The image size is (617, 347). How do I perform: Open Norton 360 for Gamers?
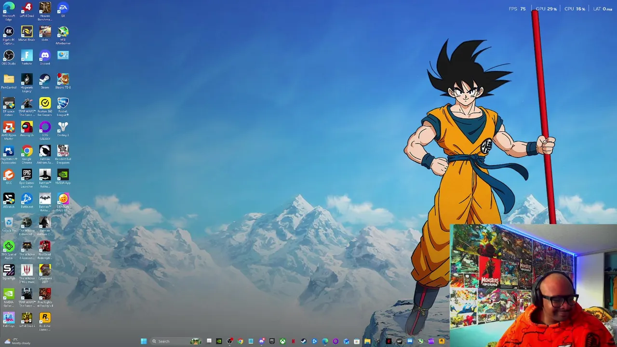pos(45,107)
